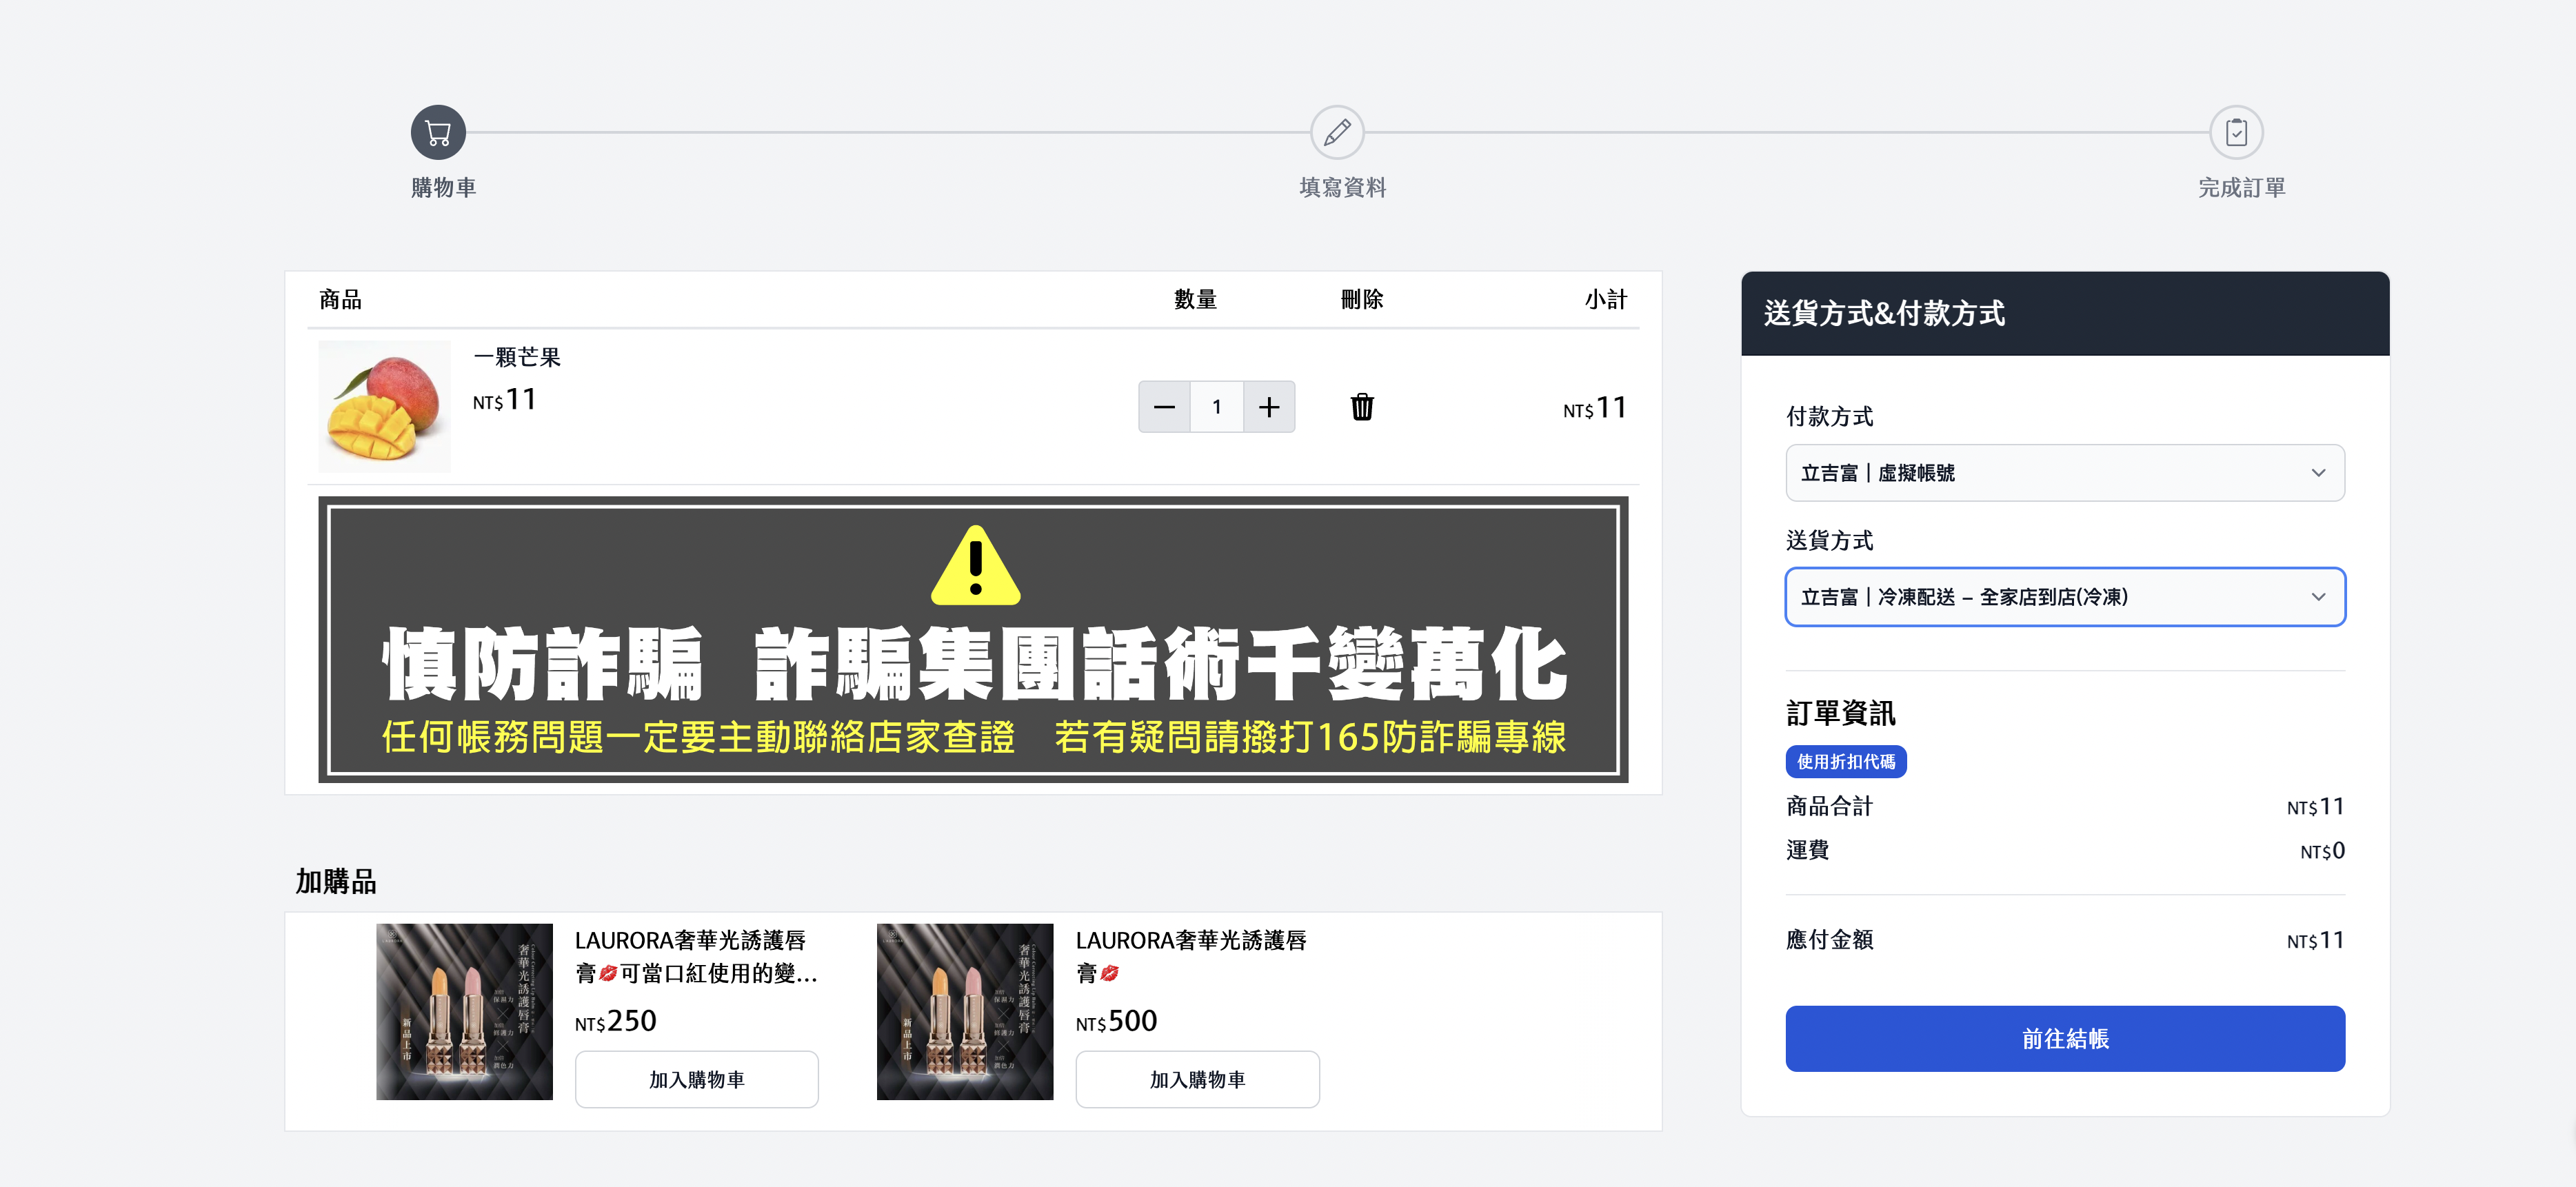The width and height of the screenshot is (2576, 1187).
Task: Click the pencil fill-in-info step icon
Action: click(x=1337, y=132)
